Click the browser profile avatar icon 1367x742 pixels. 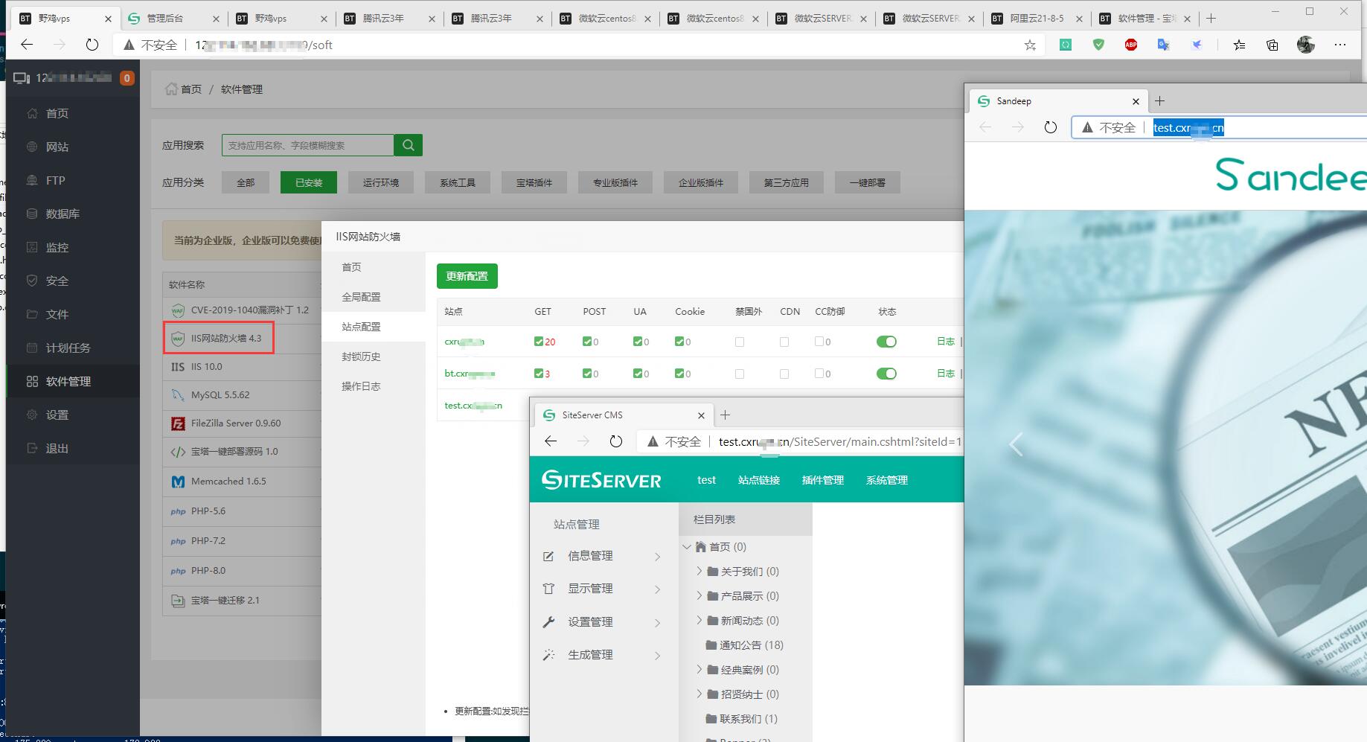pos(1306,45)
